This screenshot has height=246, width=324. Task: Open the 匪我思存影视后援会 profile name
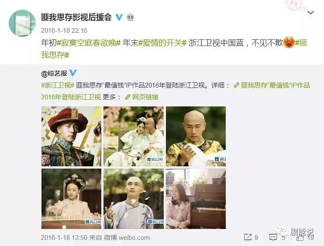76,17
